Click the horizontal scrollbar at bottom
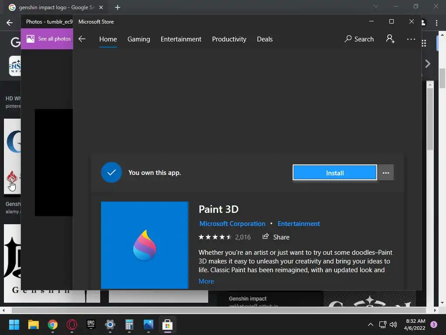Viewport: 446px width, 335px height. (219, 310)
